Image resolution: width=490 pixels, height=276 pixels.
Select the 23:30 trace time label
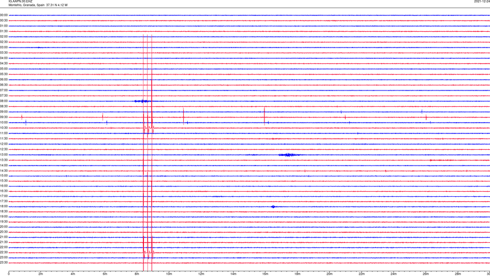pyautogui.click(x=4, y=263)
